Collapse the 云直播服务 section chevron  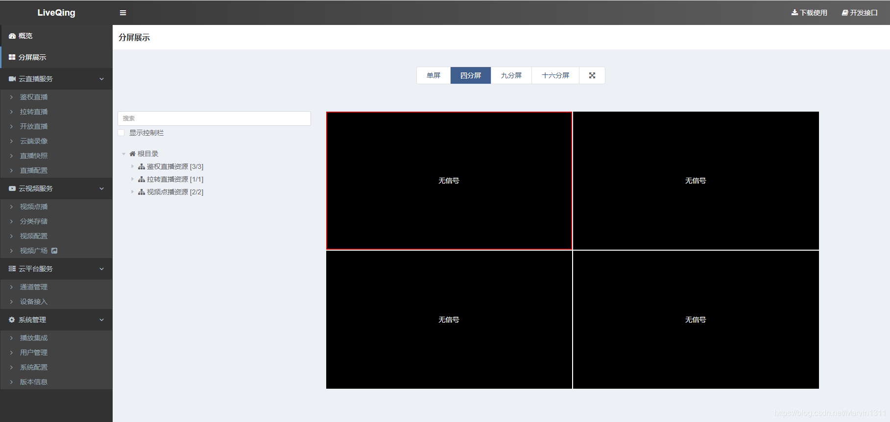102,79
